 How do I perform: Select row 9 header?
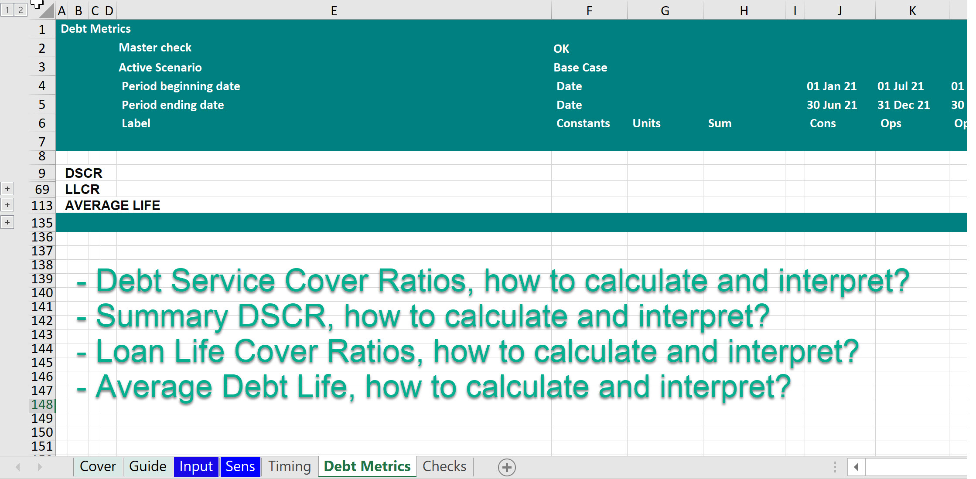(42, 173)
